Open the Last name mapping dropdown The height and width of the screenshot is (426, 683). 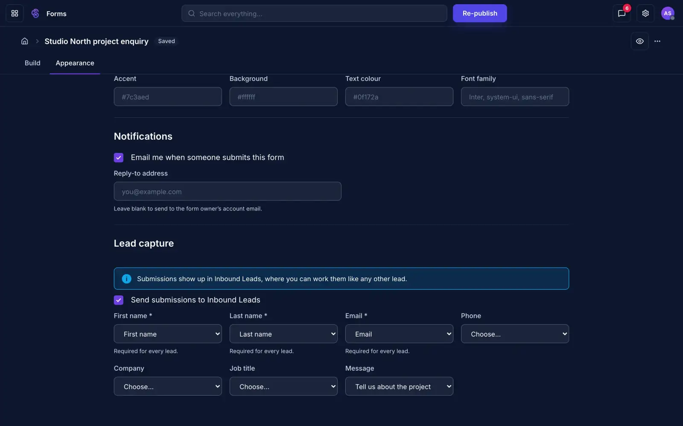283,334
